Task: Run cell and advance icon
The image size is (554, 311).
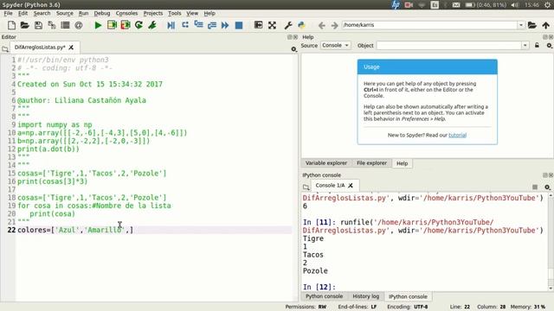Action: [126, 25]
